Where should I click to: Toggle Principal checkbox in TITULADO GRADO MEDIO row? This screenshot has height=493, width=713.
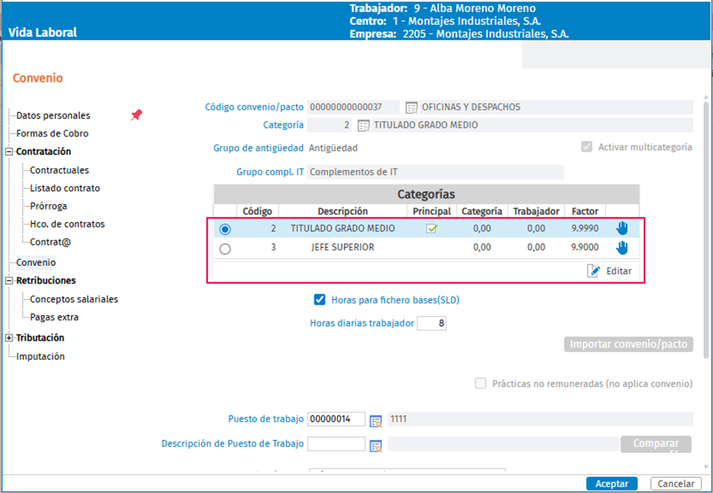point(431,229)
